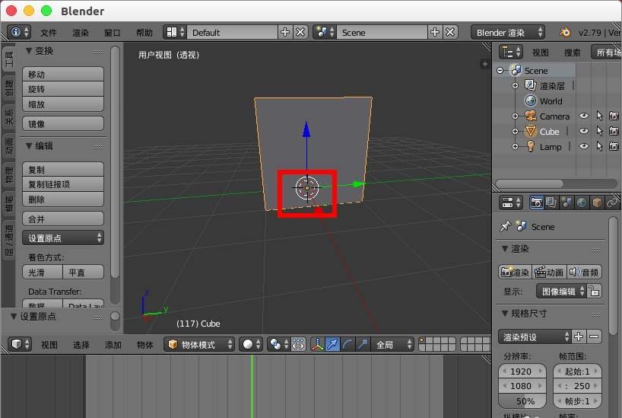Image resolution: width=622 pixels, height=418 pixels.
Task: Open the Info editor type selector
Action: 19,32
